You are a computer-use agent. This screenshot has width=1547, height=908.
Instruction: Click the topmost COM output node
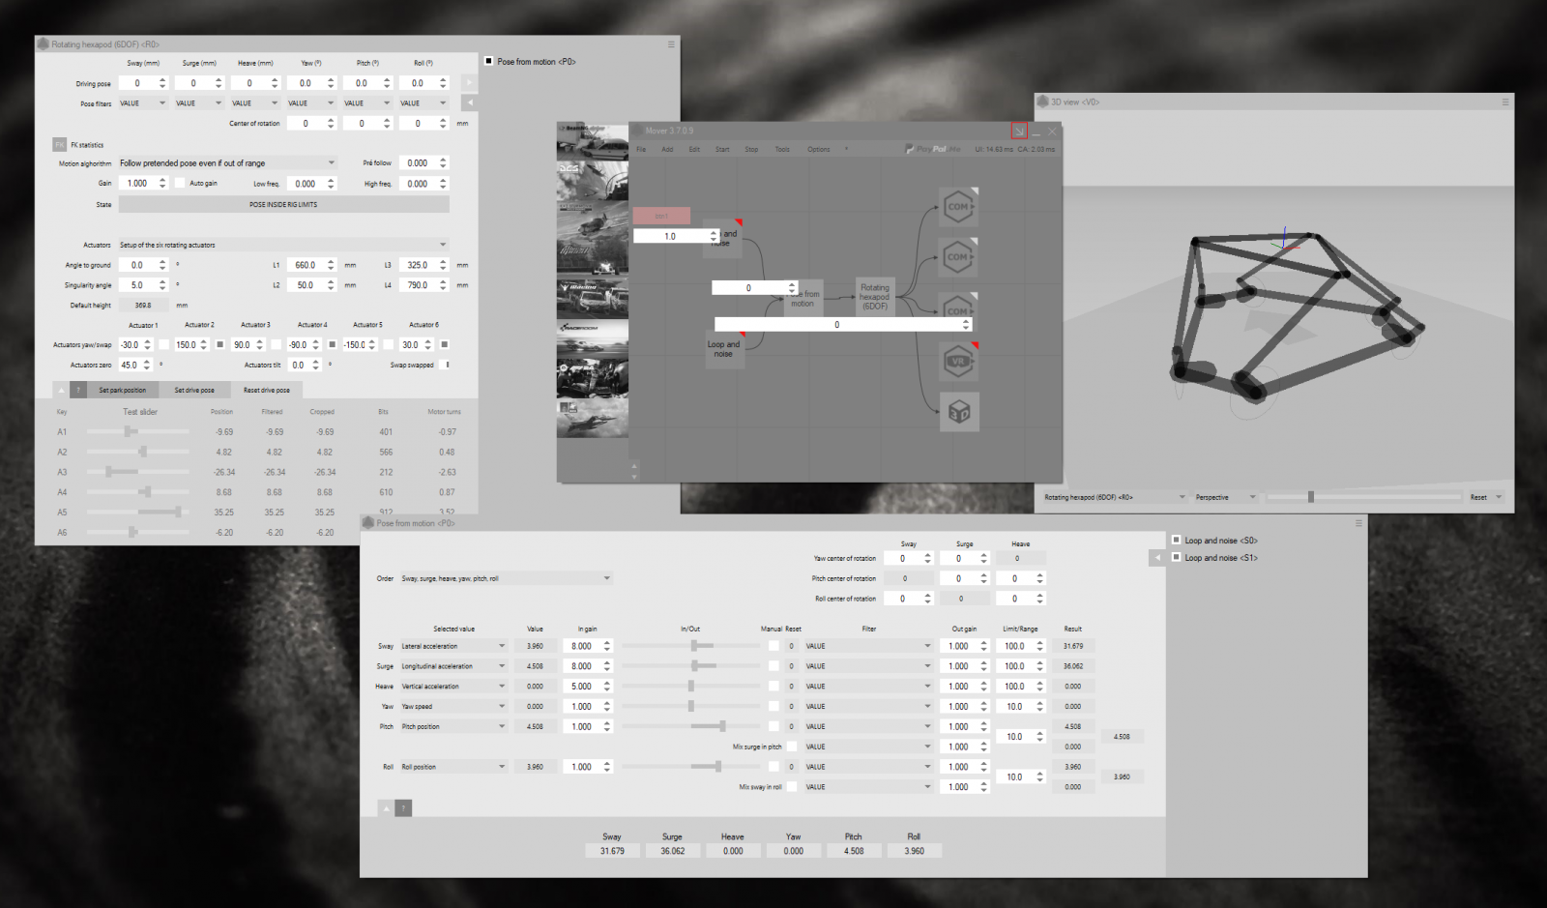958,207
